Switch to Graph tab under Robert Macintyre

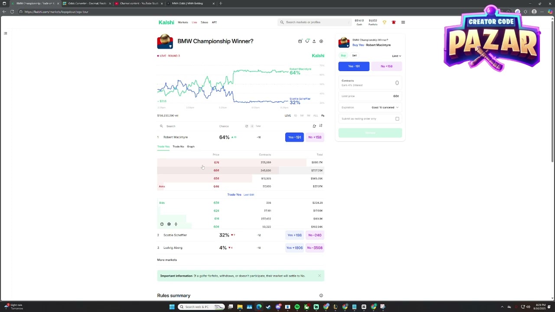tap(191, 146)
